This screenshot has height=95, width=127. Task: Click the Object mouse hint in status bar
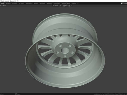click(18, 94)
